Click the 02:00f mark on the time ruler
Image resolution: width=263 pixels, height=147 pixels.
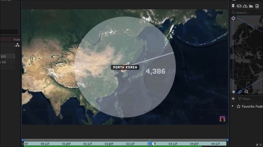pyautogui.click(x=109, y=144)
